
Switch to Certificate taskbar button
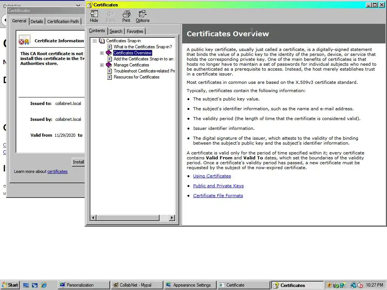pos(244,285)
